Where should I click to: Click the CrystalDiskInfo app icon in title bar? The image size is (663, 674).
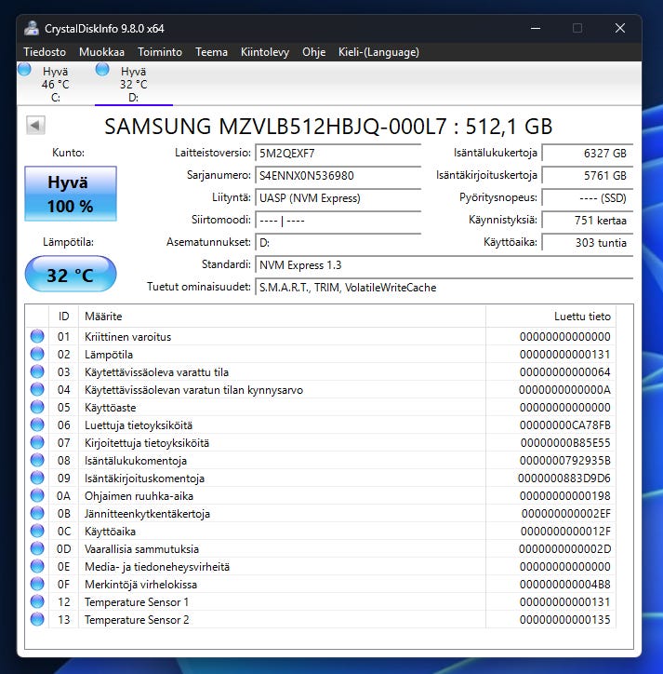[x=32, y=28]
